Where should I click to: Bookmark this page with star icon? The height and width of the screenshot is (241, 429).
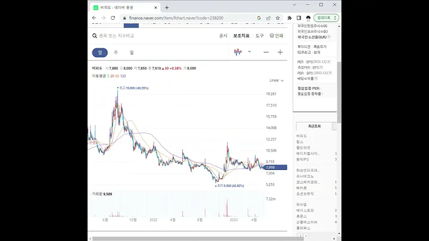click(x=278, y=18)
